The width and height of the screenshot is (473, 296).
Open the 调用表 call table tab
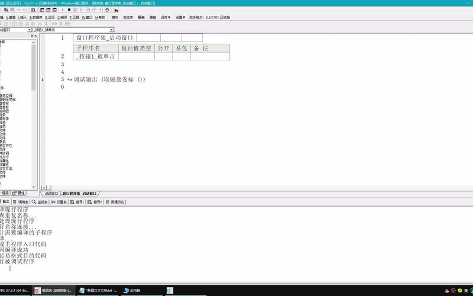click(x=21, y=202)
